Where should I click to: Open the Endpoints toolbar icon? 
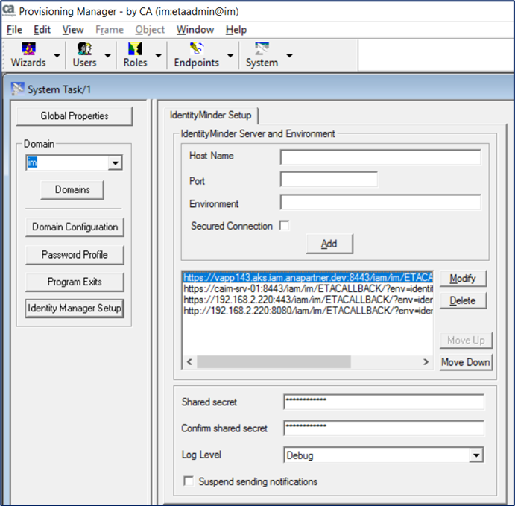click(196, 50)
